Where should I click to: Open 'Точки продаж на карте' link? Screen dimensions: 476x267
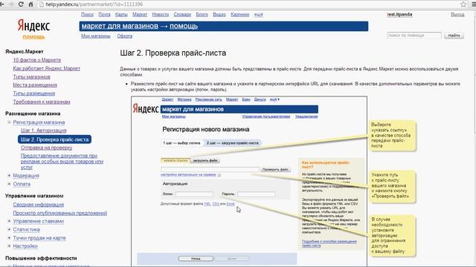39,238
